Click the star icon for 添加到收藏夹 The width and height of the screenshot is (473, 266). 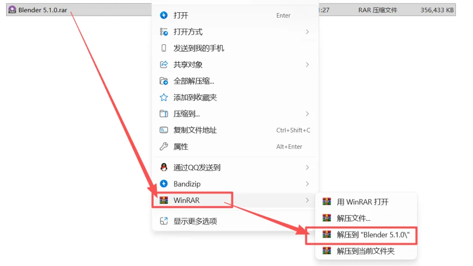pos(164,97)
